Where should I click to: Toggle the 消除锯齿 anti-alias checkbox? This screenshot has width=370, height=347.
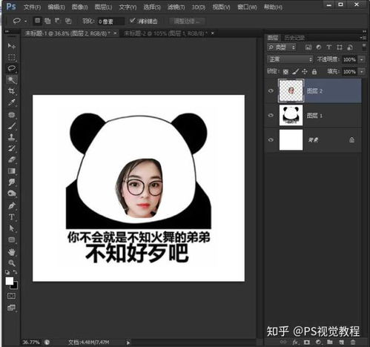tap(133, 21)
